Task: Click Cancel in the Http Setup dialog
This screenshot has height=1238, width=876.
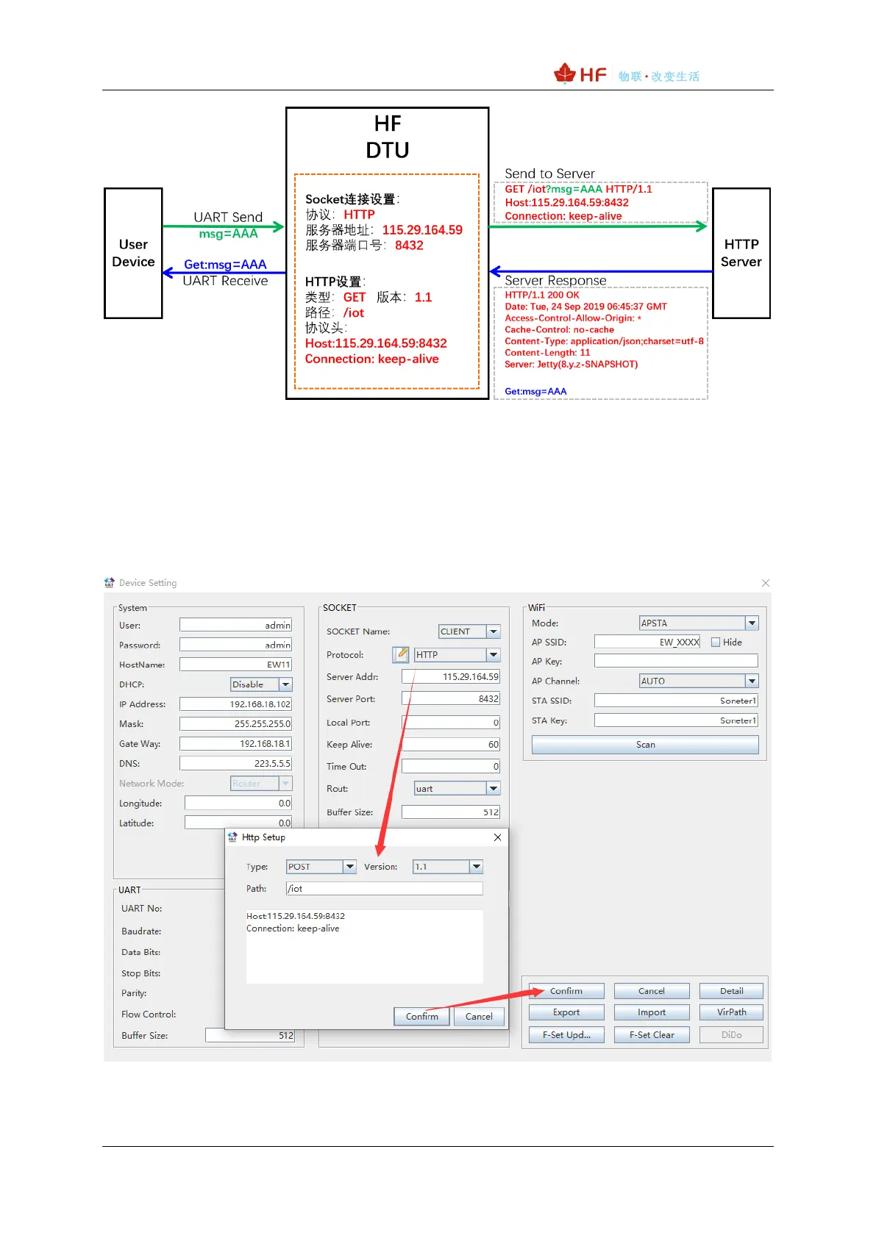Action: click(479, 1016)
